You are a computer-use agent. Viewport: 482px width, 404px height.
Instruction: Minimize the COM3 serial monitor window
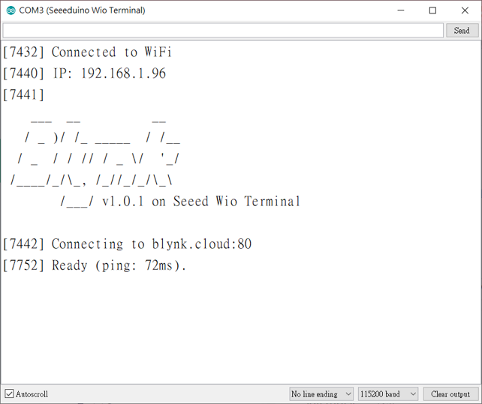click(400, 10)
